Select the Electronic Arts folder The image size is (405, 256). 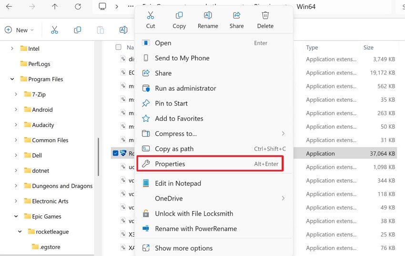(46, 201)
